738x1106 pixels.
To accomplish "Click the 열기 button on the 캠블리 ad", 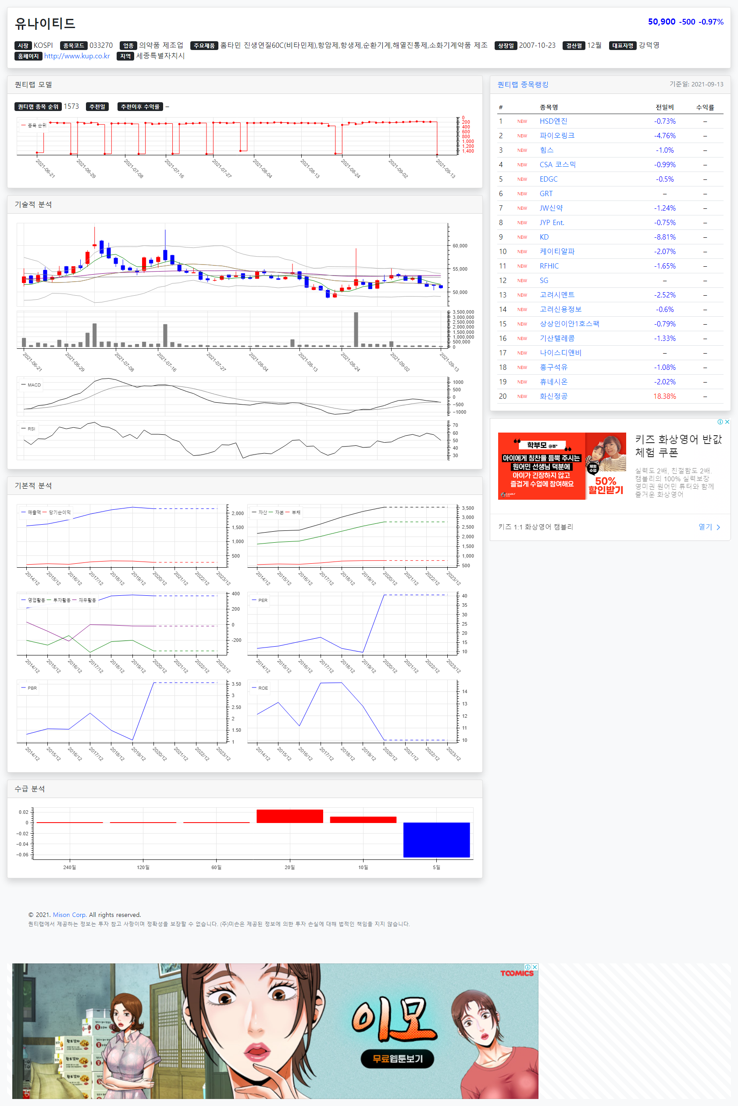I will pyautogui.click(x=709, y=527).
